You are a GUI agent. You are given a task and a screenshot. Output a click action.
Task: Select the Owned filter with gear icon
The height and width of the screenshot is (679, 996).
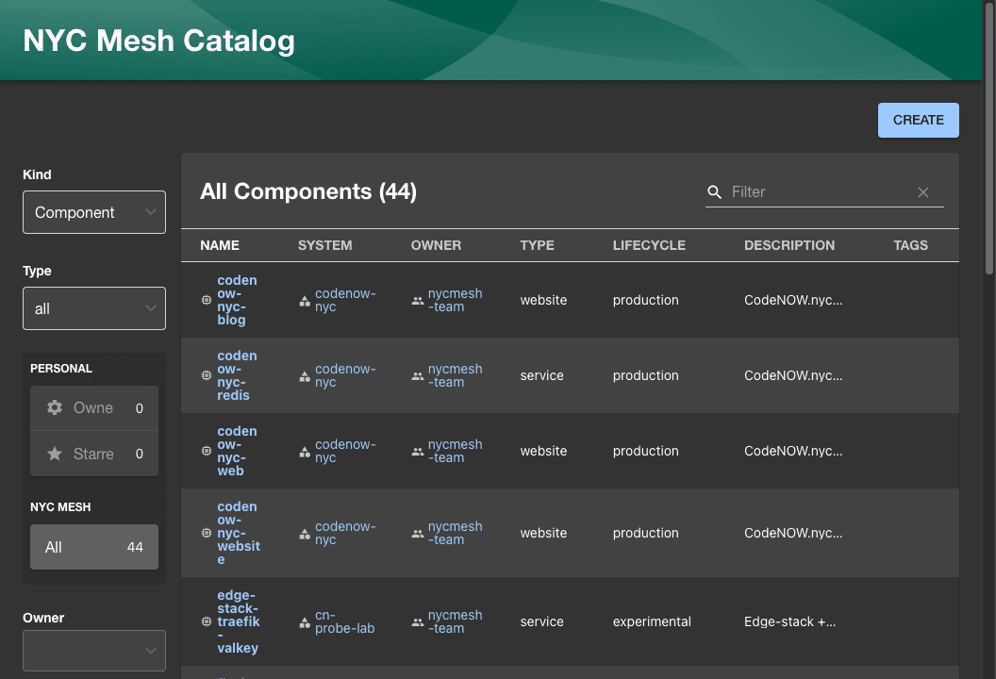click(94, 407)
